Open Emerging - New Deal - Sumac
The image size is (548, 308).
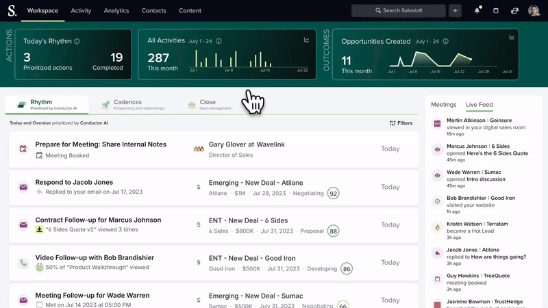[x=256, y=296]
